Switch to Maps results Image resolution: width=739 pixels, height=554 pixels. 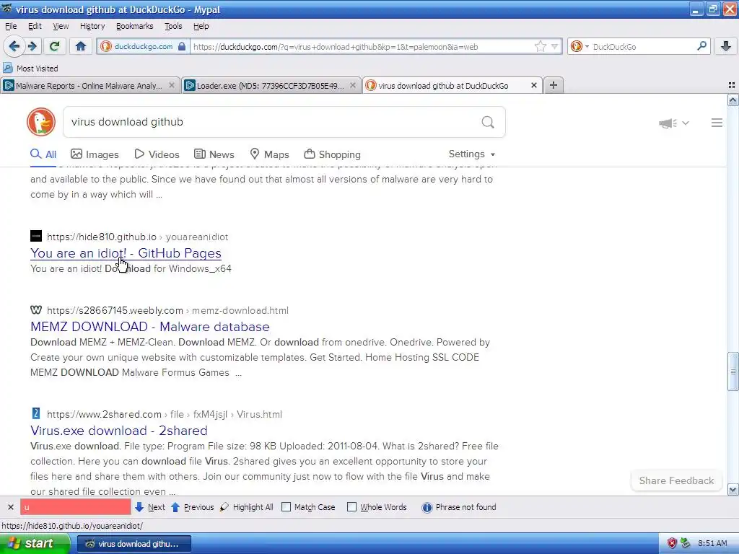(x=270, y=154)
